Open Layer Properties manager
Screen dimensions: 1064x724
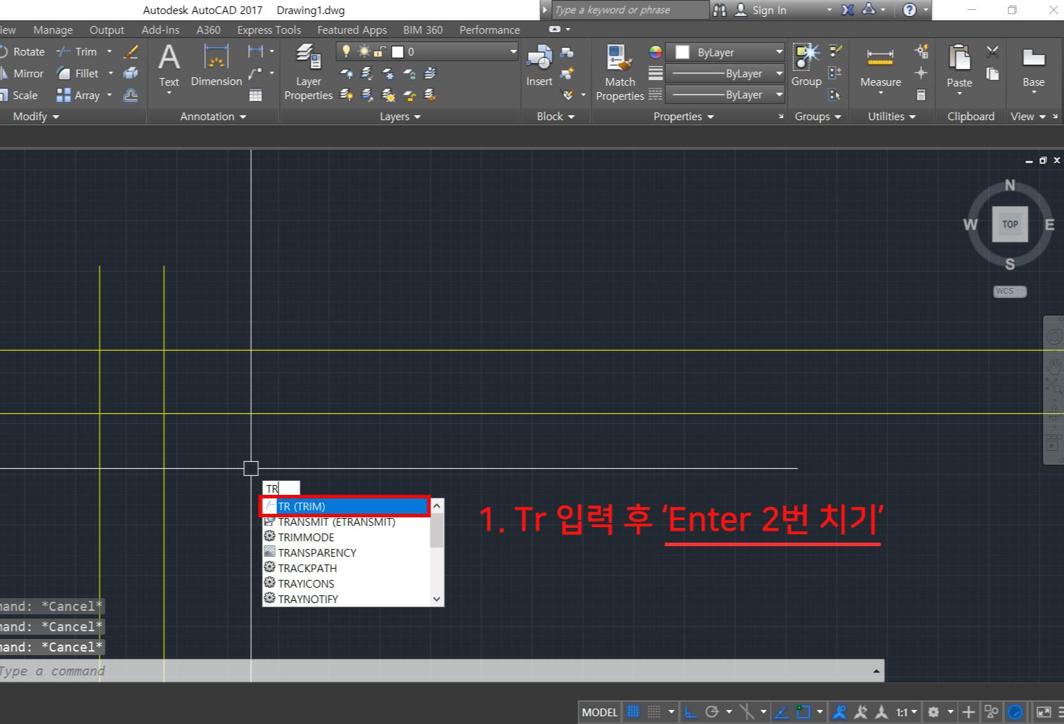coord(308,72)
